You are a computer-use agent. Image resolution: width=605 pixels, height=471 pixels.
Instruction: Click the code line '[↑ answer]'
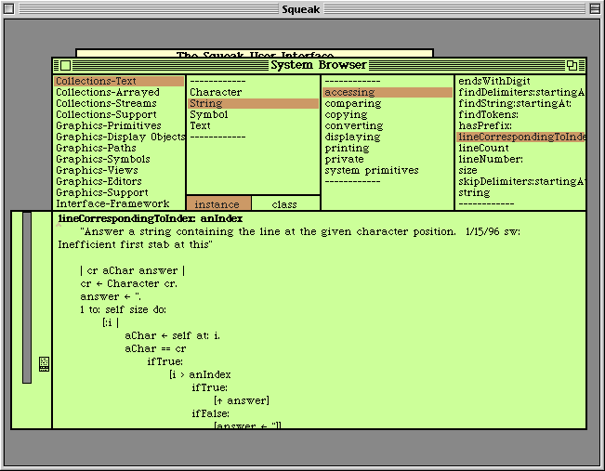coord(242,400)
